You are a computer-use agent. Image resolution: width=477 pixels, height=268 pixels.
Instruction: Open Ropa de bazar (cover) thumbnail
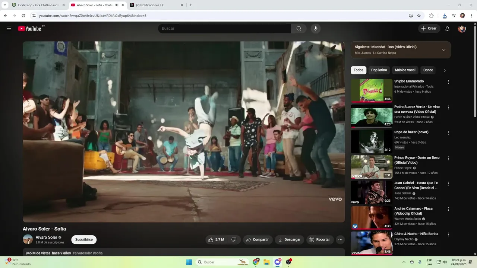pos(372,141)
